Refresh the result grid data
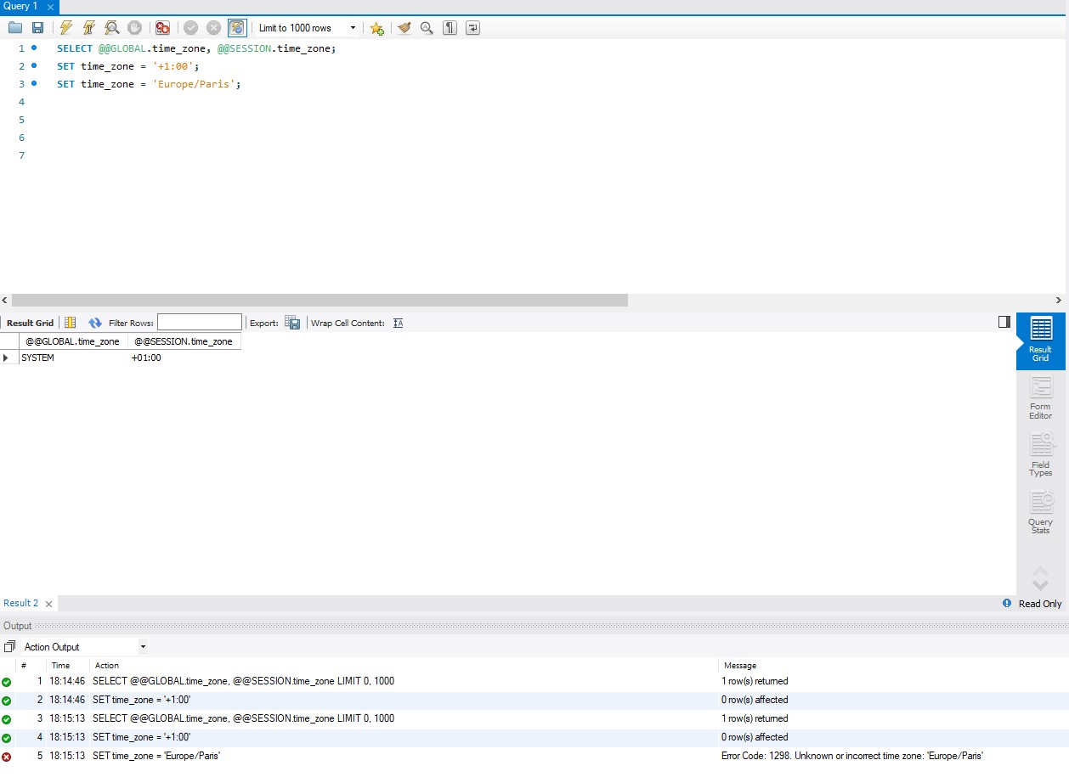 click(x=94, y=323)
